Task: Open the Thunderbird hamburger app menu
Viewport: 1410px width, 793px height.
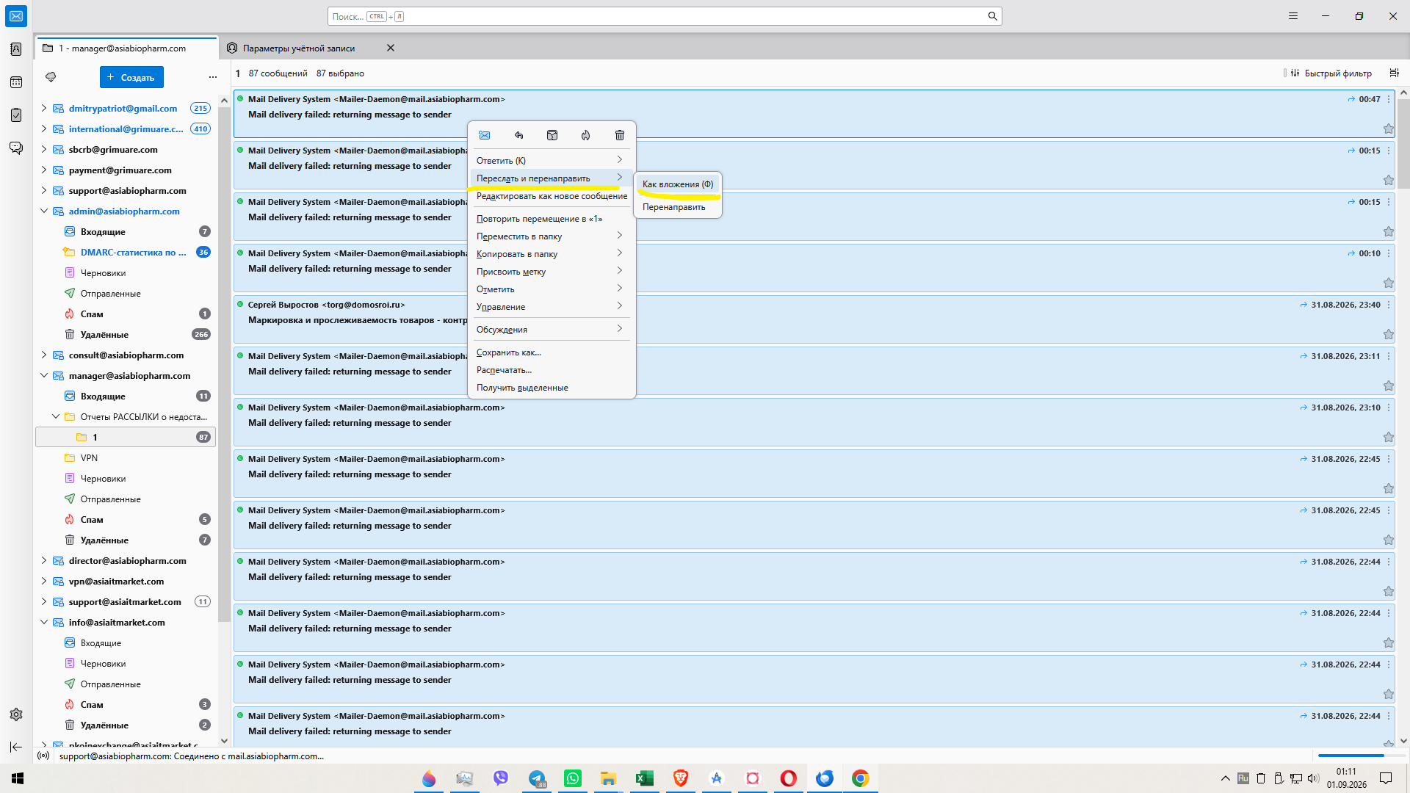Action: pos(1293,16)
